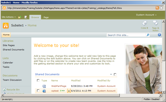The image size is (166, 102).
Task: Open Site Pages in the sidebar
Action: coord(9,45)
